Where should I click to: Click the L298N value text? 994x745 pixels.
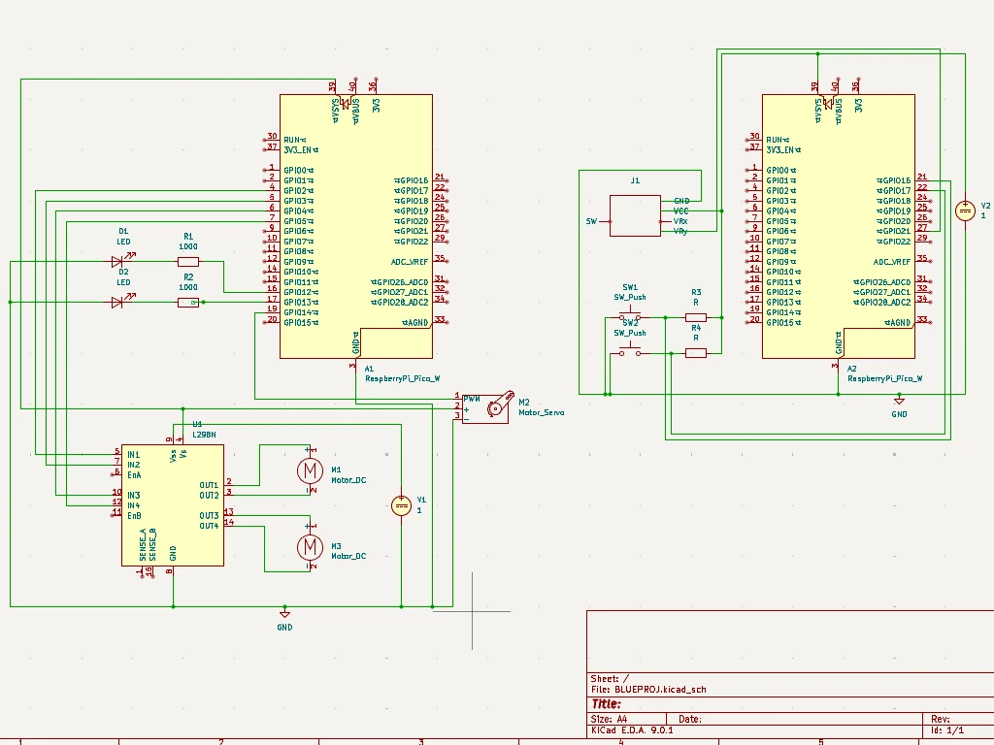(204, 435)
